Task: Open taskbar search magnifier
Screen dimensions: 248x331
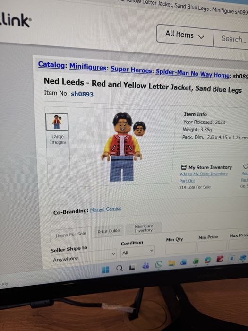Action: 120,268
